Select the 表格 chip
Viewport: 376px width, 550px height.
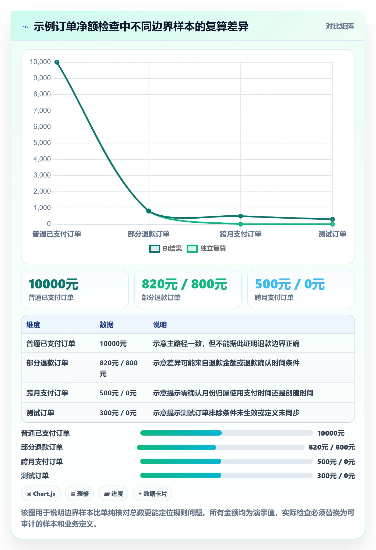(79, 494)
